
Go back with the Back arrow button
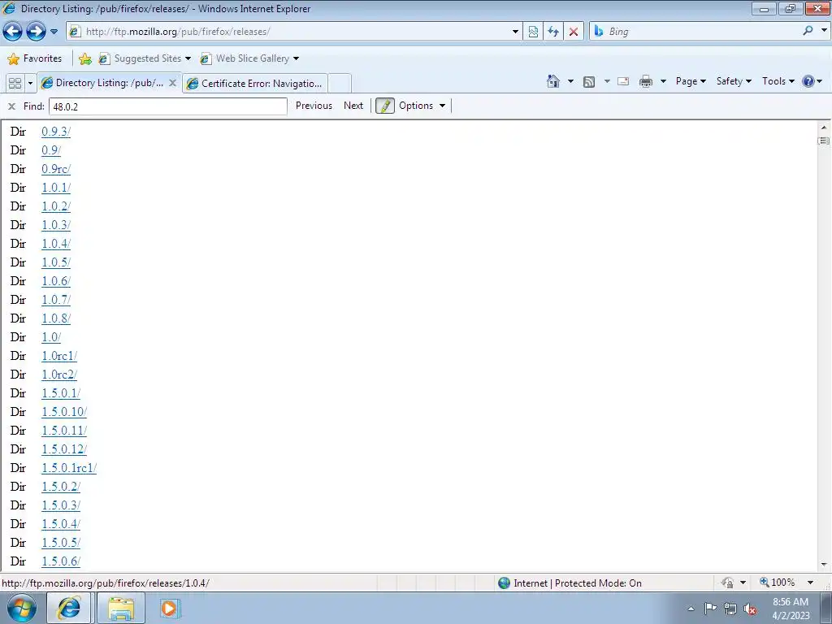click(x=13, y=32)
